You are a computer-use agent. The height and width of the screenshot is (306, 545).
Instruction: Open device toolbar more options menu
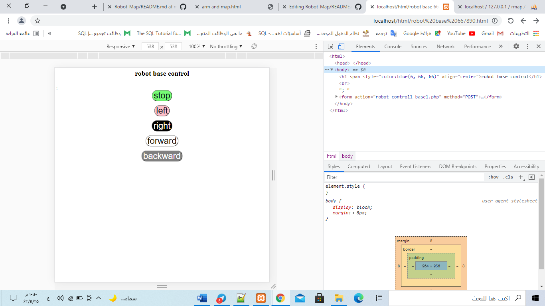(316, 47)
